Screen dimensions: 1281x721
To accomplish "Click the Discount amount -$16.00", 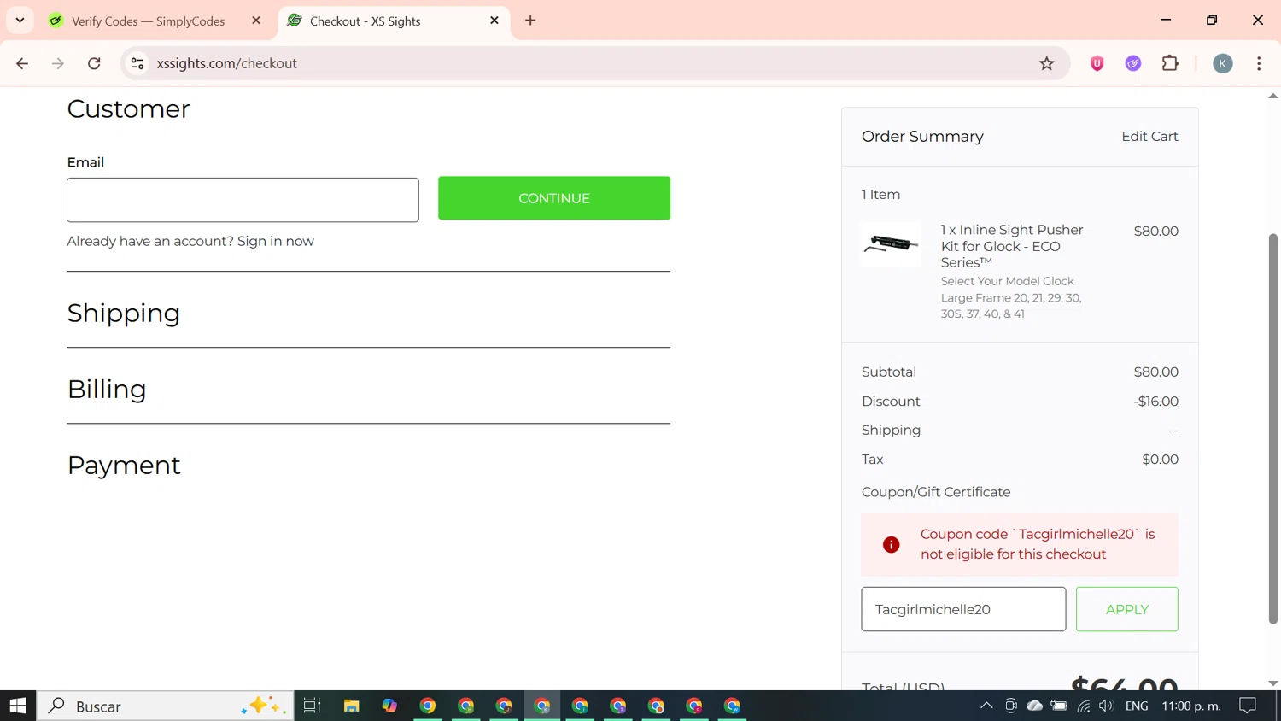I will [1155, 402].
